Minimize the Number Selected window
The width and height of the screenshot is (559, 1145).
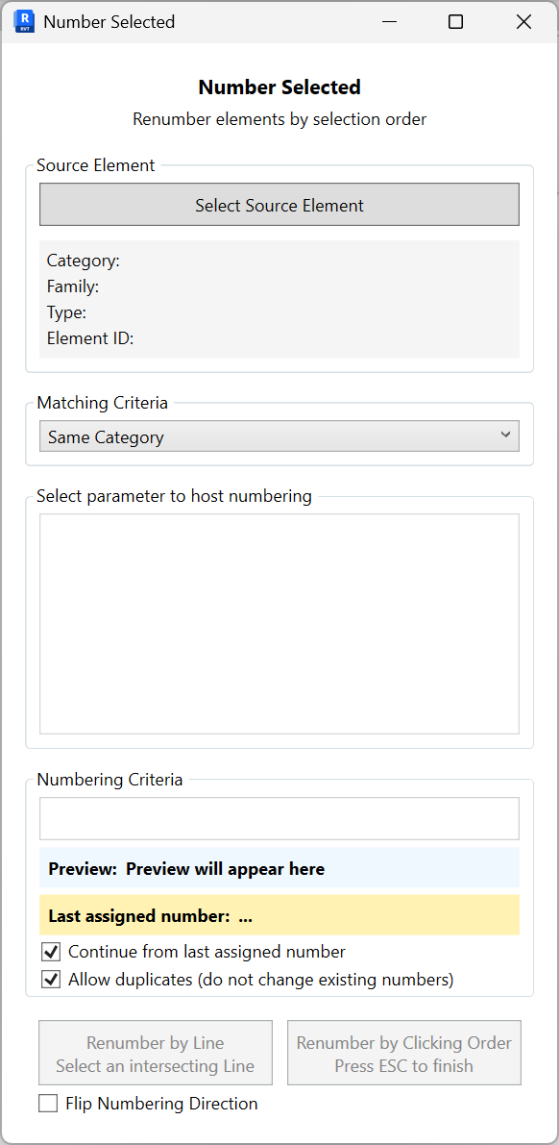pos(389,21)
